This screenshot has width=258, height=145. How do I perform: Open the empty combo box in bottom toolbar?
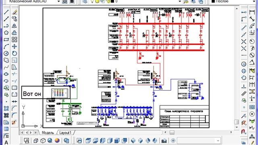tap(199, 141)
